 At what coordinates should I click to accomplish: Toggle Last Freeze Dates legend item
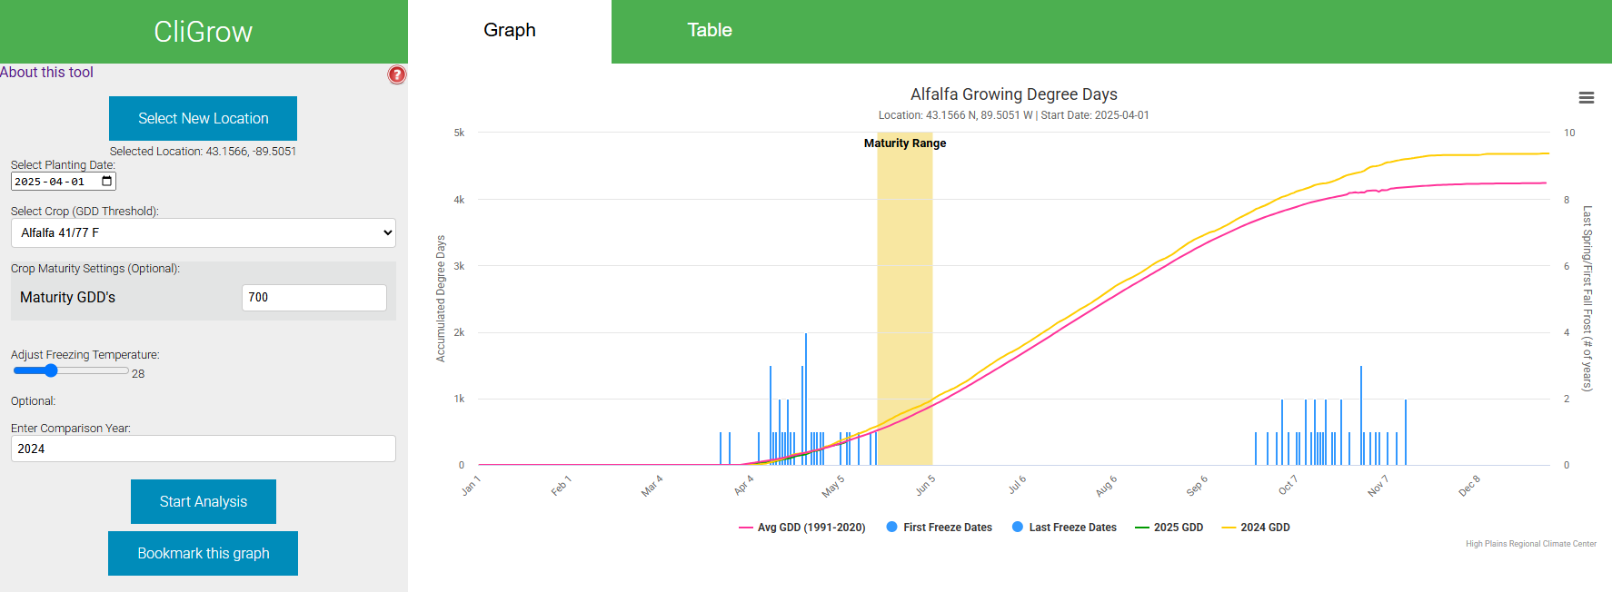(1064, 528)
